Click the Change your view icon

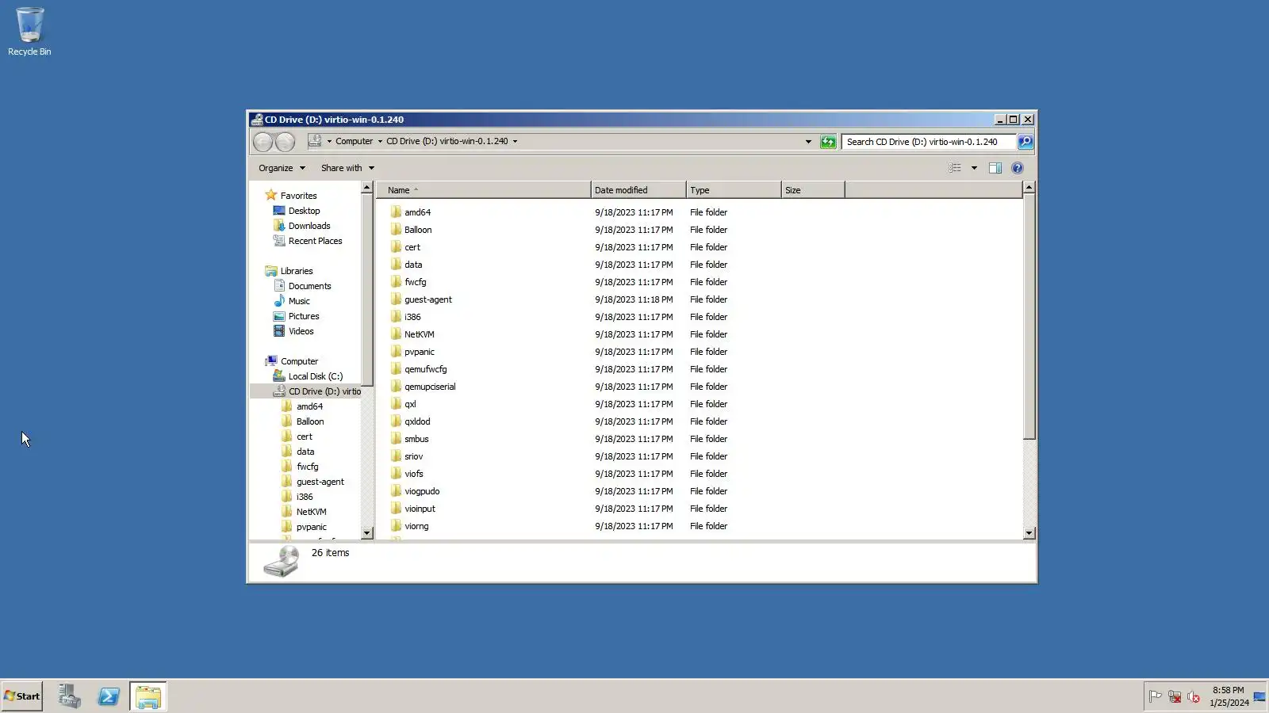coord(955,168)
